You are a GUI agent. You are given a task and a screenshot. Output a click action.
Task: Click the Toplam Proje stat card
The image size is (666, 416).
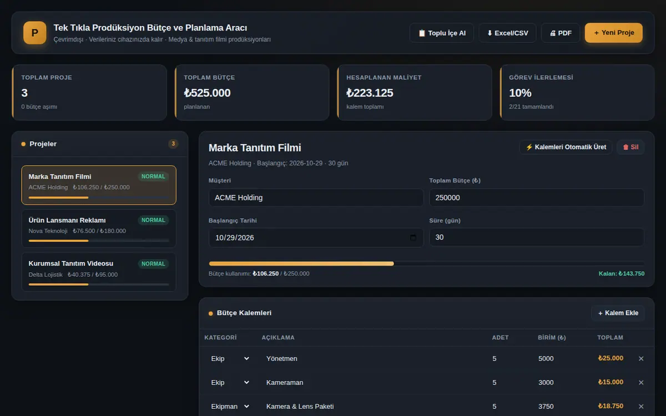click(89, 92)
